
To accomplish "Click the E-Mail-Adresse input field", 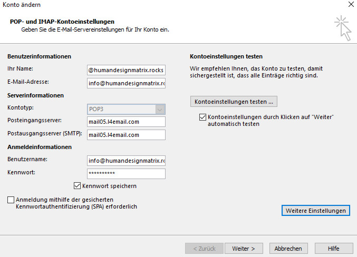I will [x=126, y=83].
